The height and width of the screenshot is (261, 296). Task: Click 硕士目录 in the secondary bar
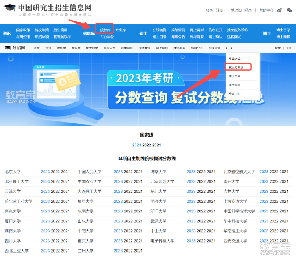click(92, 48)
